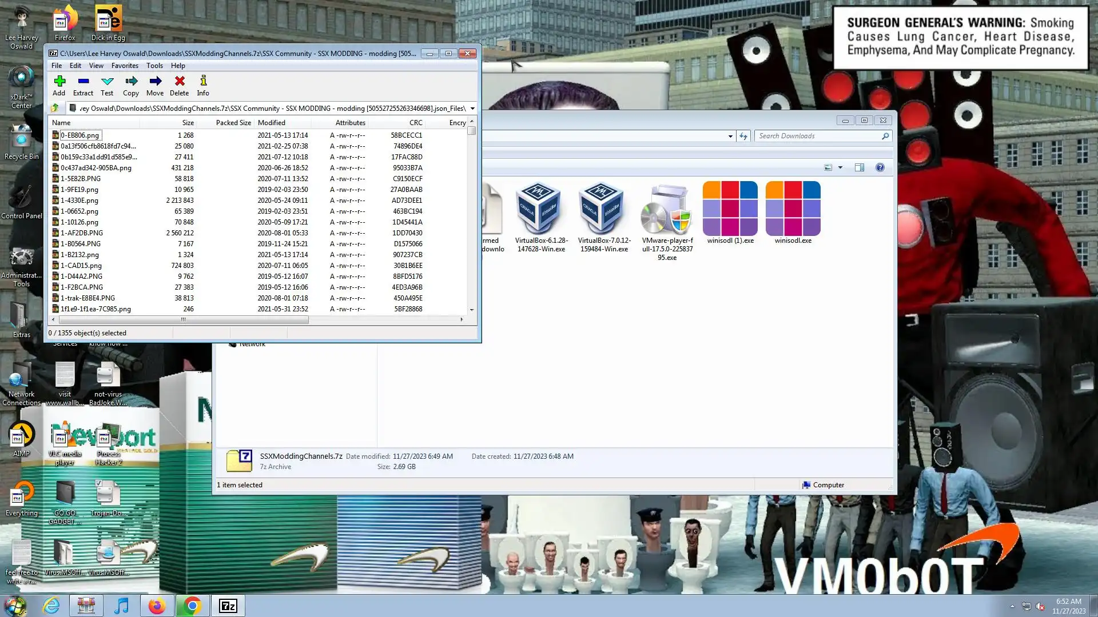
Task: Open the Explorer help icon
Action: (880, 167)
